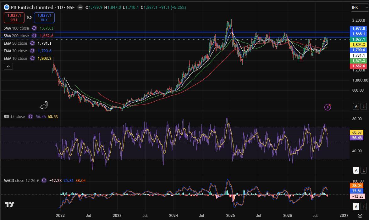Viewport: 369px width, 220px height.
Task: Click the -12.23 histogram axis label
Action: click(358, 196)
